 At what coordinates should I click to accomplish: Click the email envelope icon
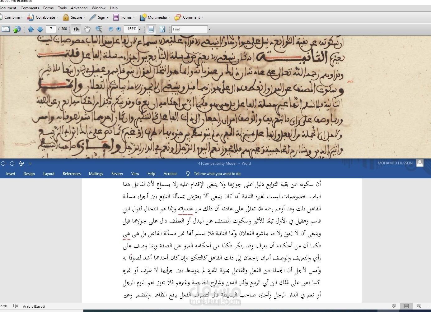[x=6, y=29]
